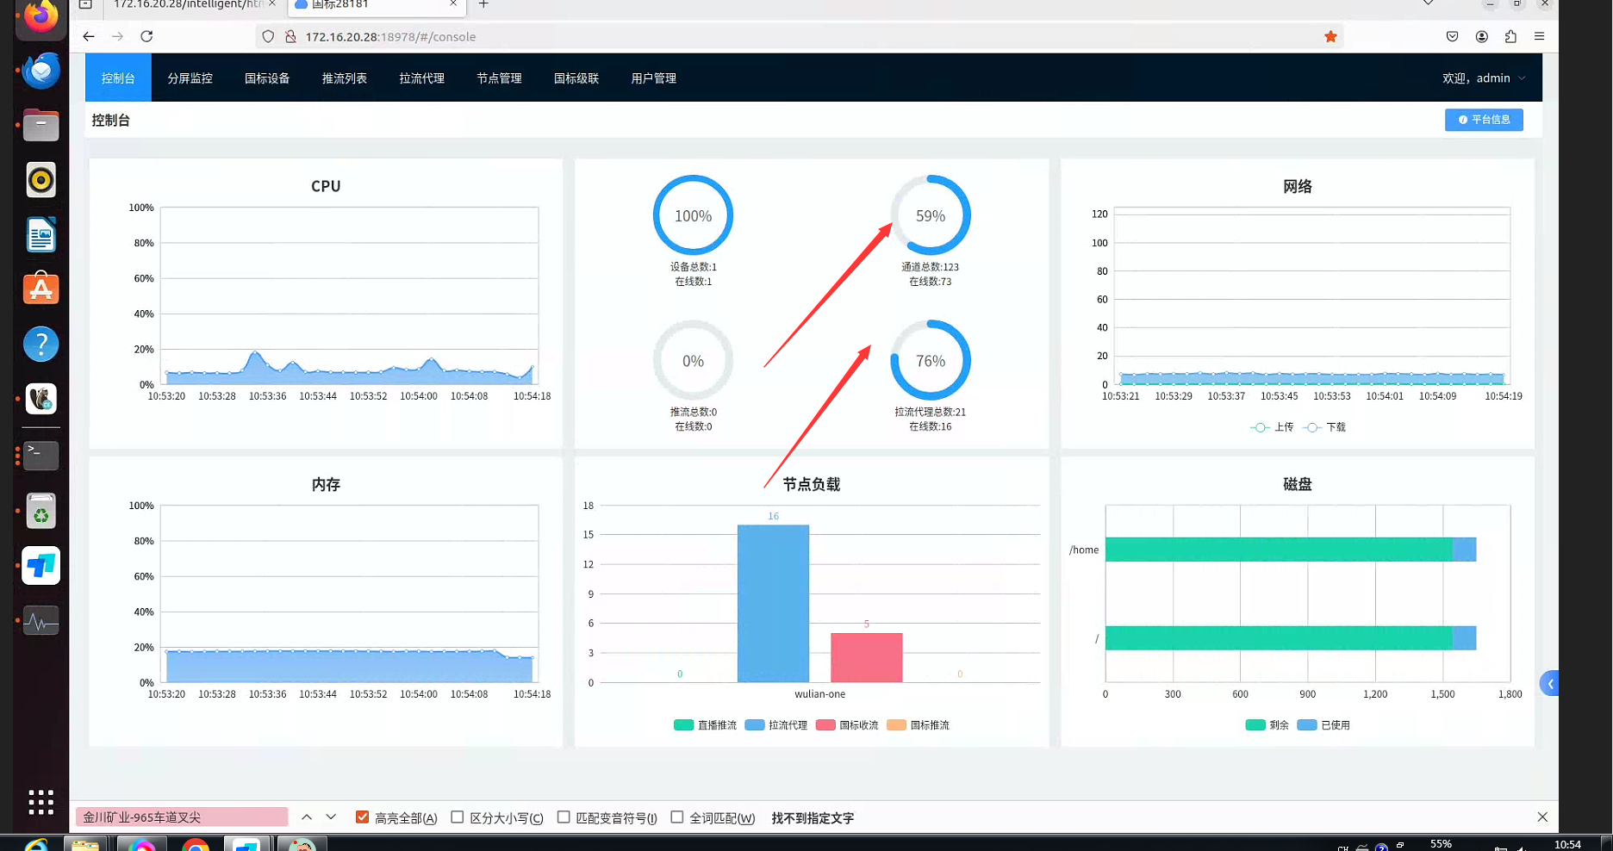Uncheck the 高亮全部 highlight all checkbox
Viewport: 1613px width, 851px height.
[363, 817]
